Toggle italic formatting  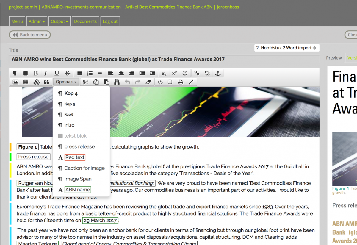click(x=46, y=73)
